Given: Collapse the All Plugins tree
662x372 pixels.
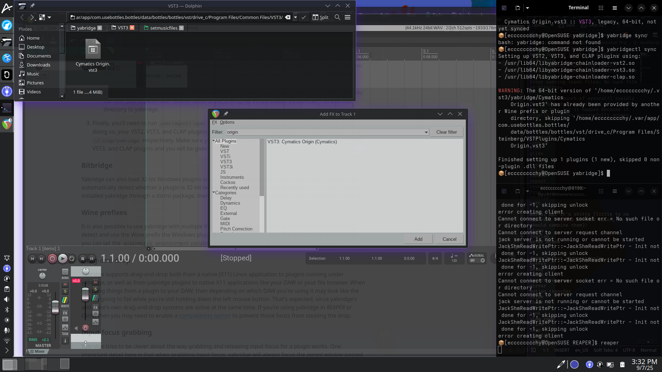Looking at the screenshot, I should pyautogui.click(x=213, y=141).
